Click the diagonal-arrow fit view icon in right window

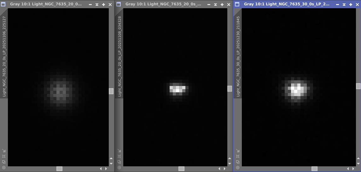pyautogui.click(x=238, y=151)
